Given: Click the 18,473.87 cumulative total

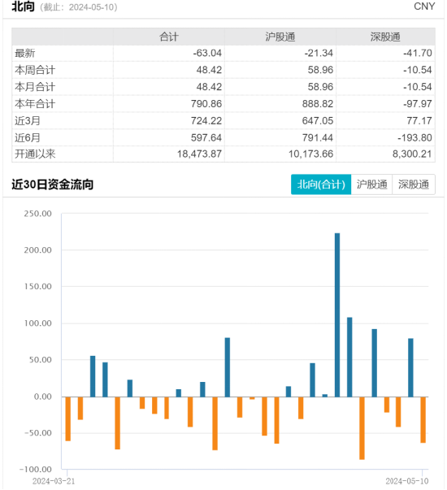Looking at the screenshot, I should click(x=199, y=154).
